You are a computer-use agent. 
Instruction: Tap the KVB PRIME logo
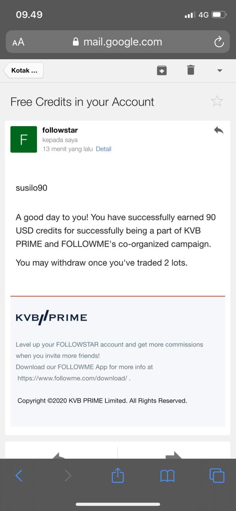[x=52, y=318]
